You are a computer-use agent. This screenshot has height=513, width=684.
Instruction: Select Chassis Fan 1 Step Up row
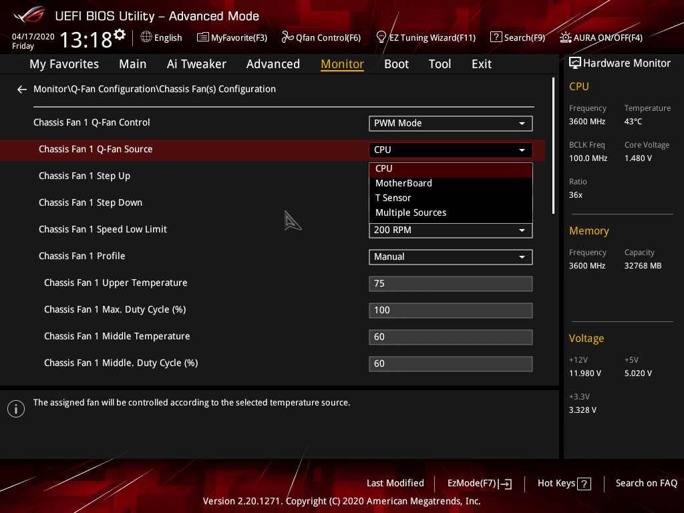pos(85,176)
